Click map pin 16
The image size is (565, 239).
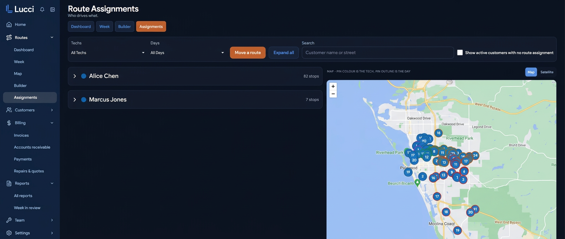pyautogui.click(x=433, y=178)
